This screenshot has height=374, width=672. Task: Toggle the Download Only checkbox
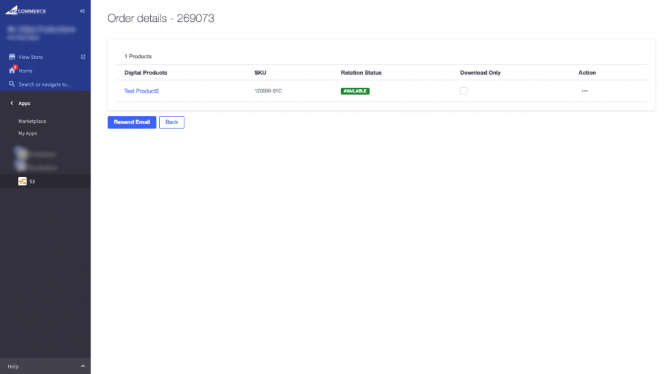[x=464, y=91]
